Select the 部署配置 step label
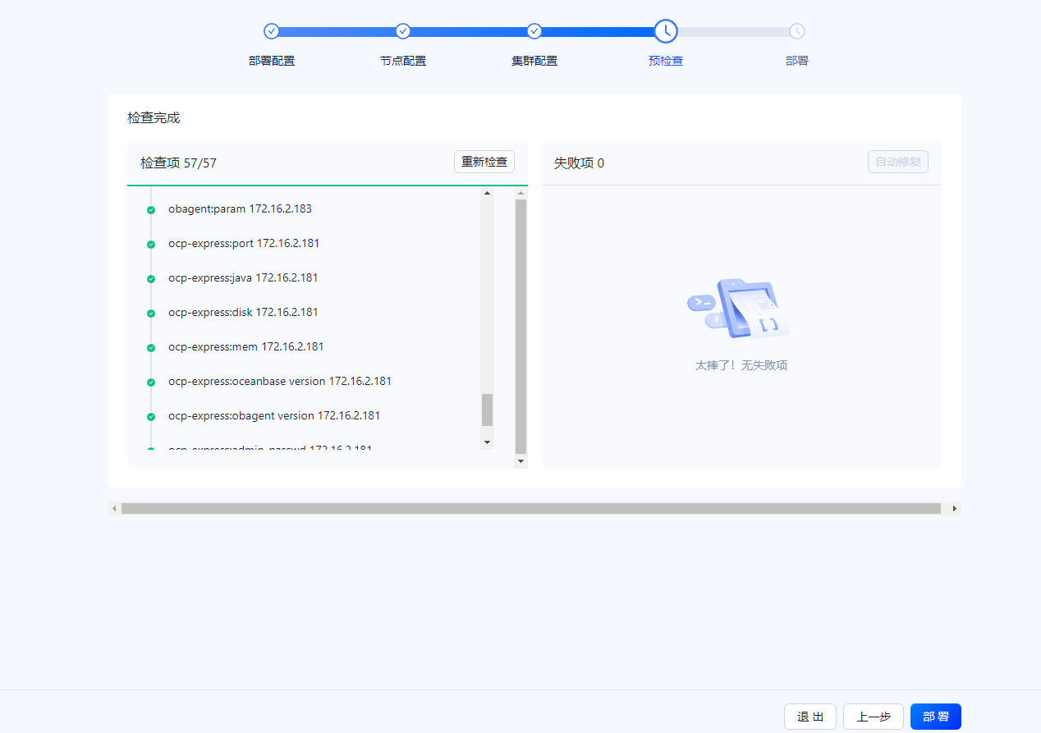This screenshot has height=733, width=1041. [272, 61]
